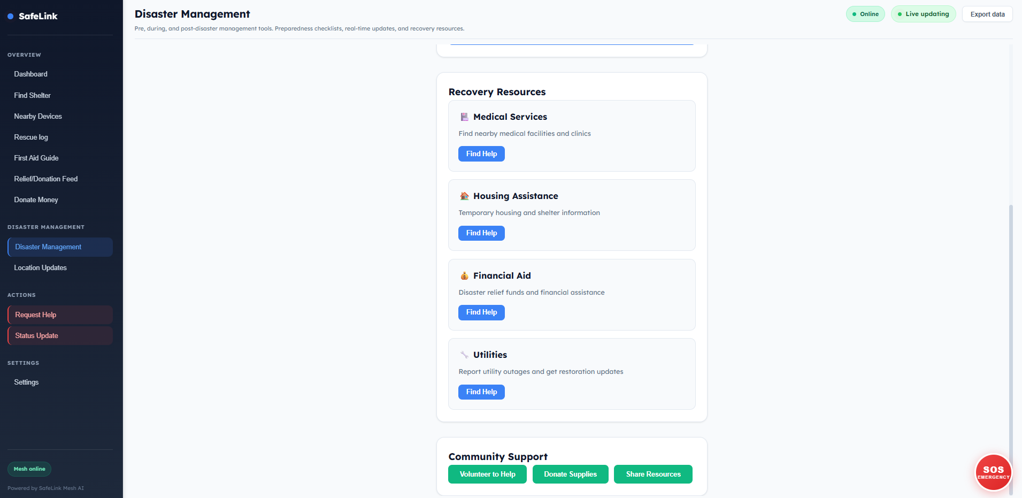
Task: Click the SafeLink logo dot
Action: (x=10, y=17)
